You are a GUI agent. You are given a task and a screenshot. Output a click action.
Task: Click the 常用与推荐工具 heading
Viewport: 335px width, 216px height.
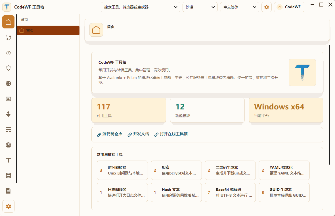[110, 155]
